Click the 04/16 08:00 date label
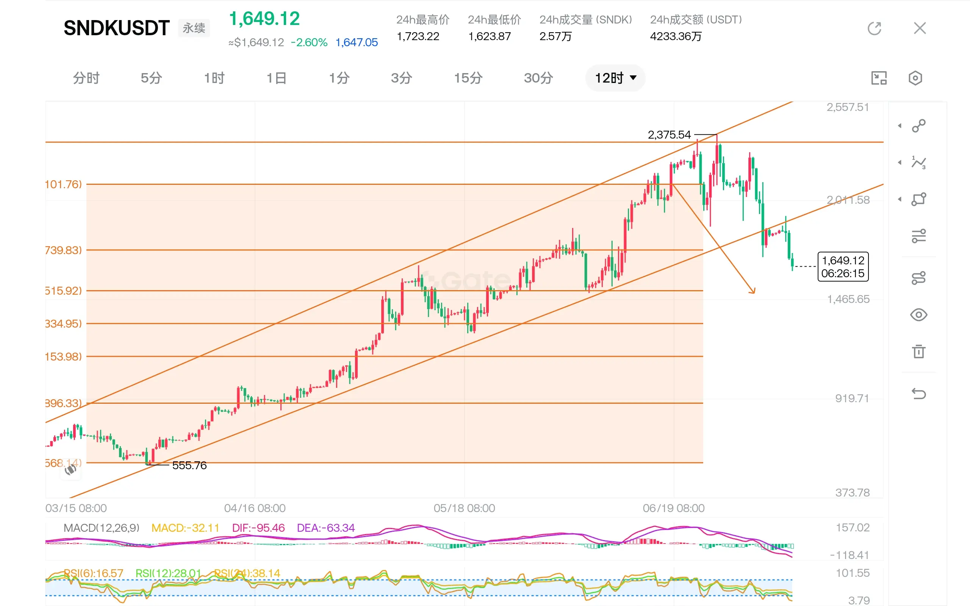Viewport: 970px width, 606px height. (255, 508)
